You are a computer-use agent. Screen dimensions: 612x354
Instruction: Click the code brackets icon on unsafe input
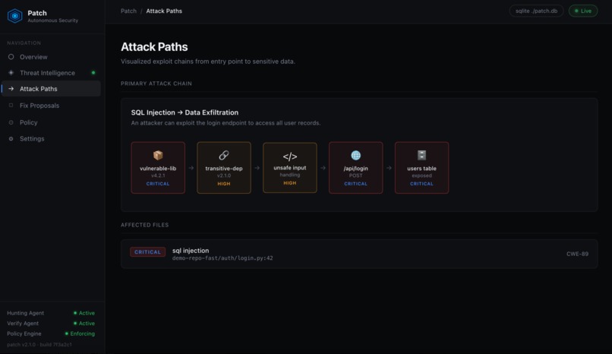pos(290,156)
